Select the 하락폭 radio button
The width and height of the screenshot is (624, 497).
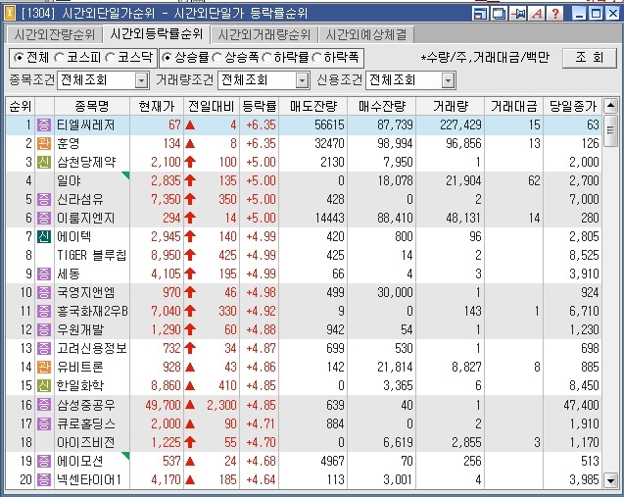(x=316, y=58)
